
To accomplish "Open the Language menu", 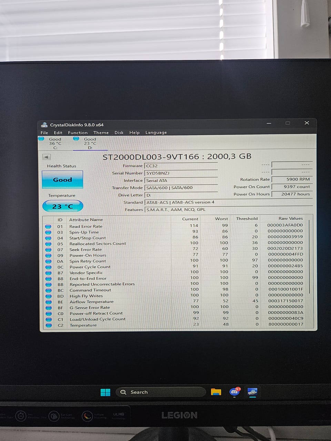I will coord(156,133).
